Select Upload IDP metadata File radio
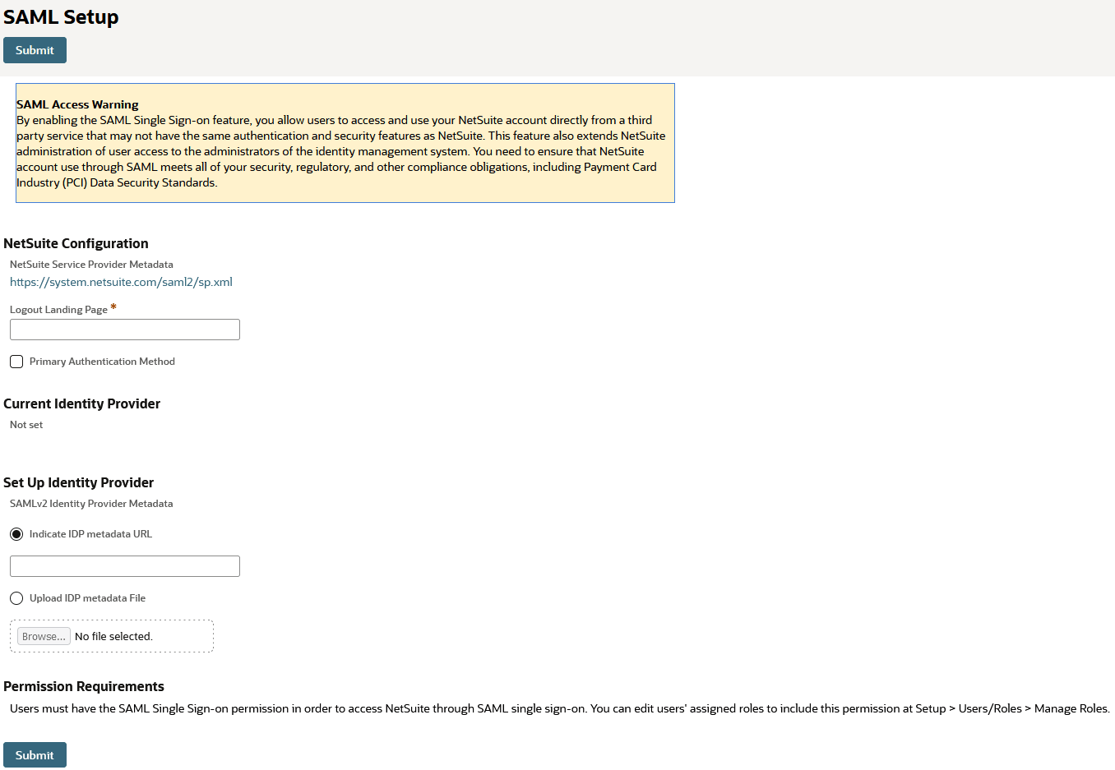The image size is (1115, 770). click(16, 598)
